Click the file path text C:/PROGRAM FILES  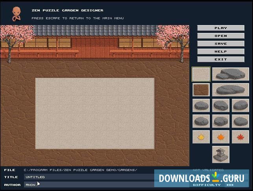point(80,170)
